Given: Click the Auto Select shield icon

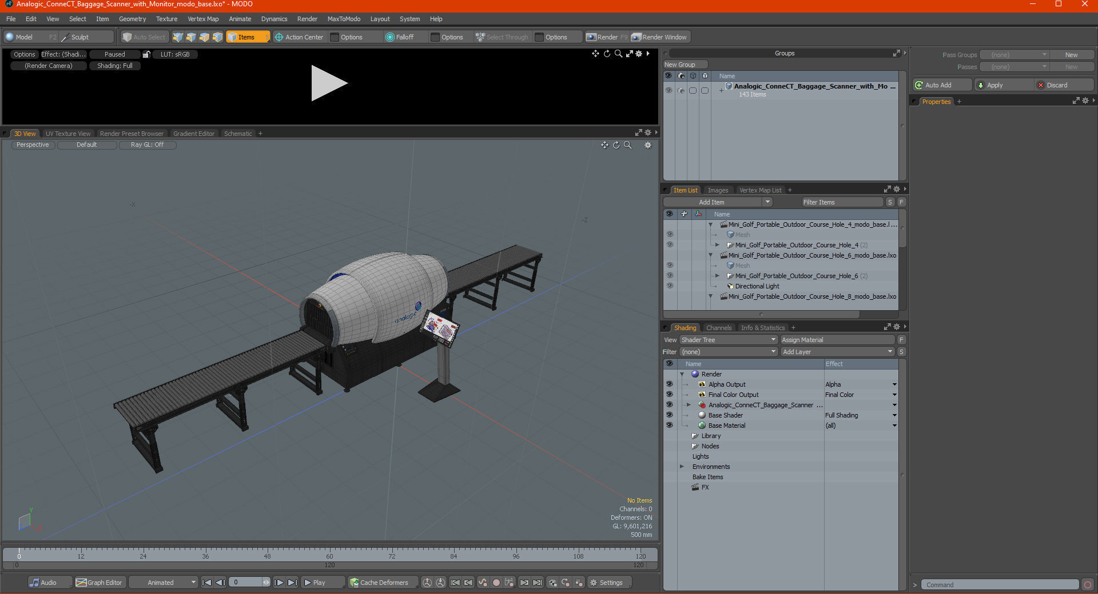Looking at the screenshot, I should pyautogui.click(x=127, y=37).
